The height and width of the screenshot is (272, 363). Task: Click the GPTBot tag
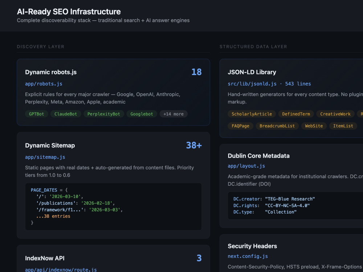(36, 114)
